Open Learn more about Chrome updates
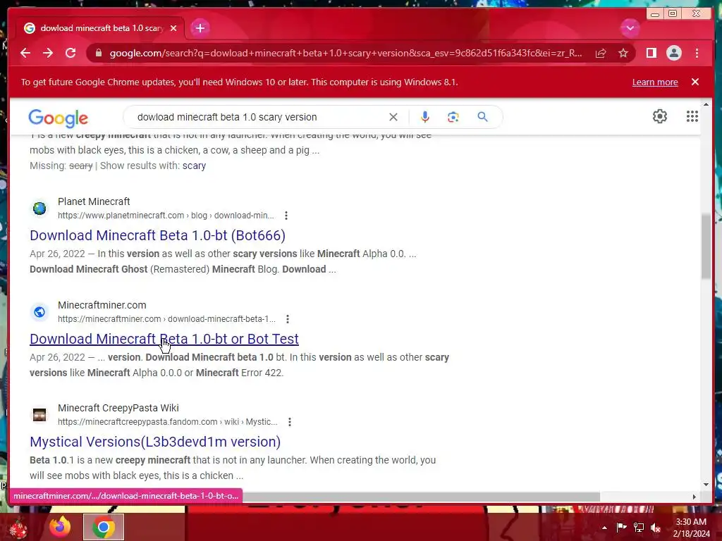The width and height of the screenshot is (722, 541). 655,82
